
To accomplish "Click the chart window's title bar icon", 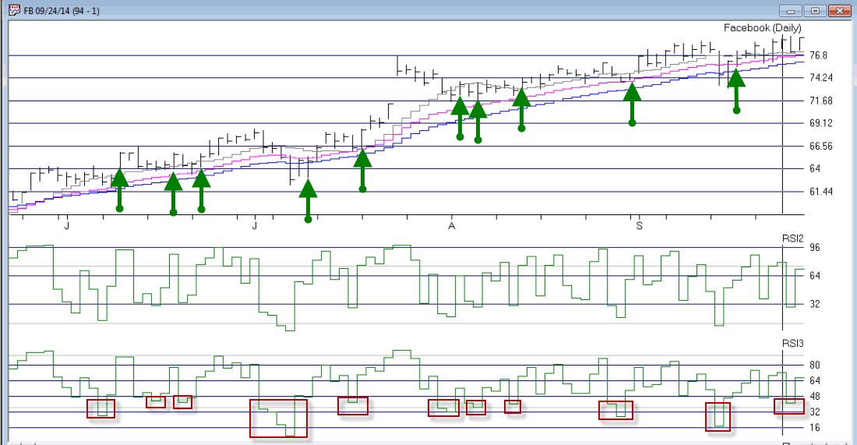I will [14, 10].
